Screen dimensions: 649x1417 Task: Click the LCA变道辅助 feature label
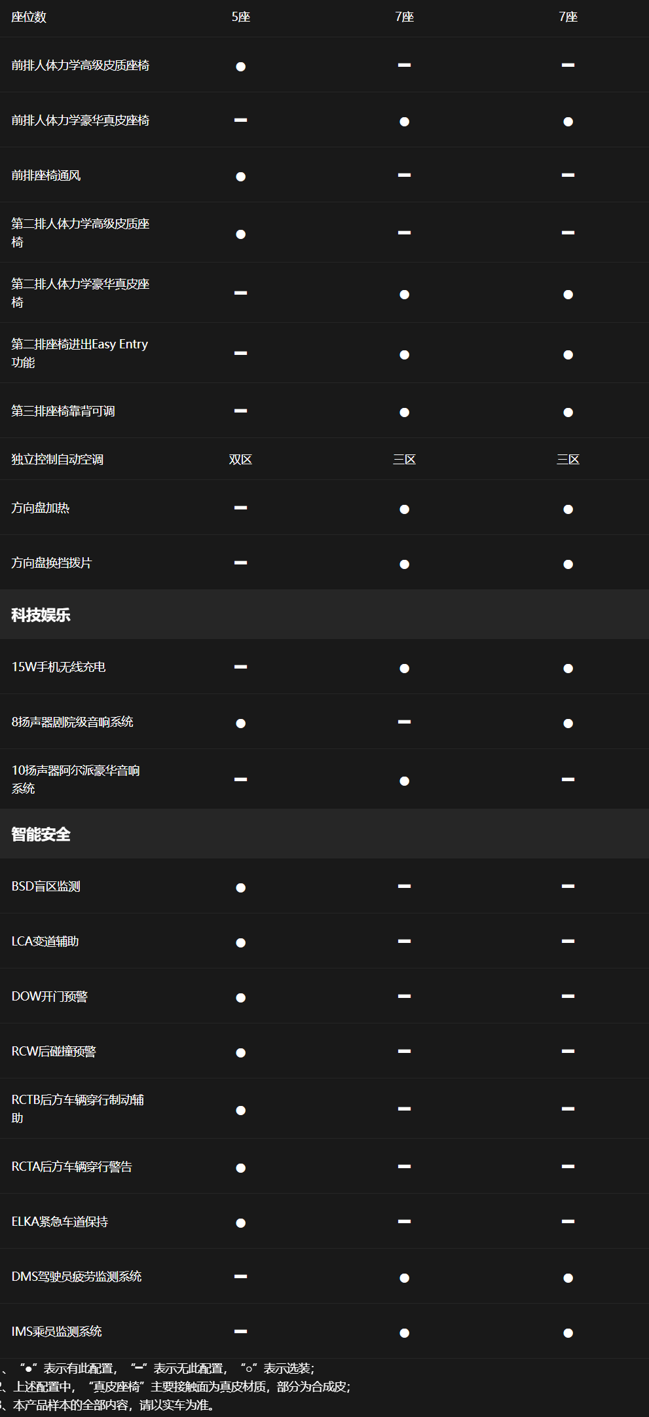(x=45, y=942)
